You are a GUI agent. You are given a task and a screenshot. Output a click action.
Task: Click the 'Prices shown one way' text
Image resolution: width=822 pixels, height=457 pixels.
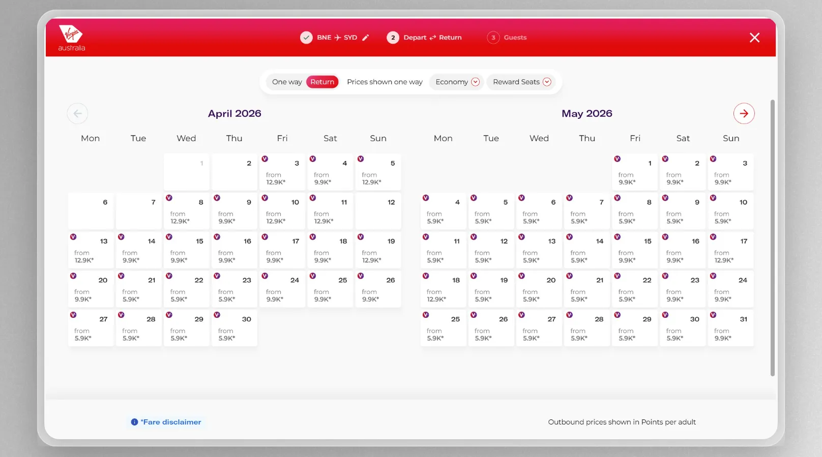(385, 82)
